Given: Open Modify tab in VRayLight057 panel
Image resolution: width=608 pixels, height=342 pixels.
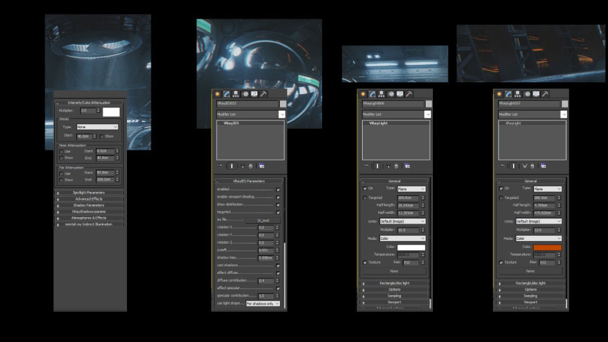Looking at the screenshot, I should pos(508,94).
